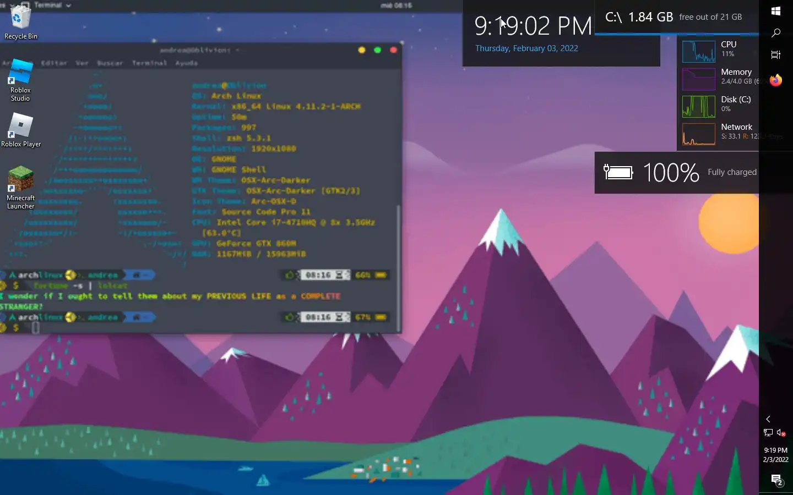Image resolution: width=793 pixels, height=495 pixels.
Task: Click the blue C: drive usage bar
Action: coord(677,34)
